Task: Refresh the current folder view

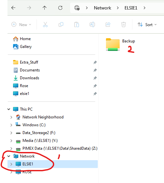Action: 60,8
